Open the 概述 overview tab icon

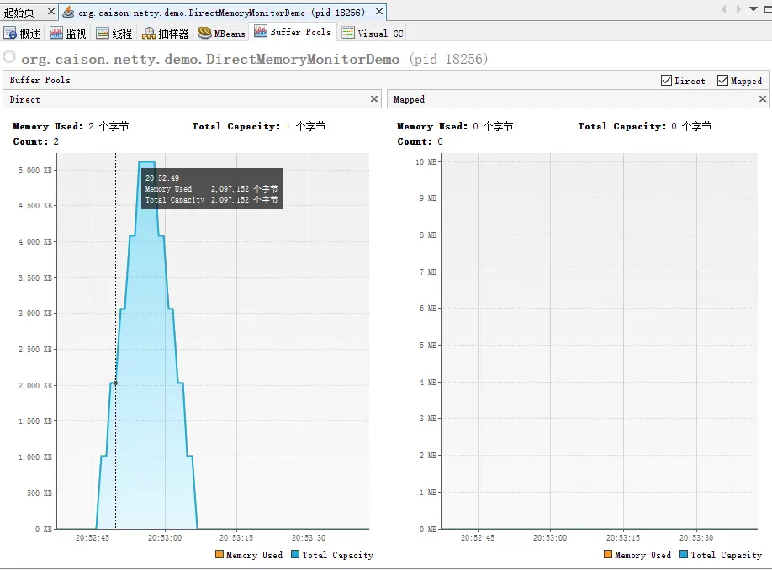pyautogui.click(x=10, y=33)
